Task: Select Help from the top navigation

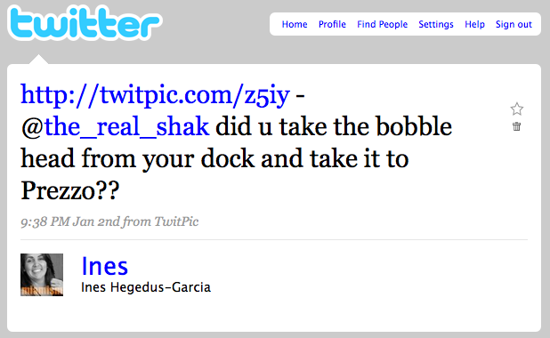Action: (x=474, y=24)
